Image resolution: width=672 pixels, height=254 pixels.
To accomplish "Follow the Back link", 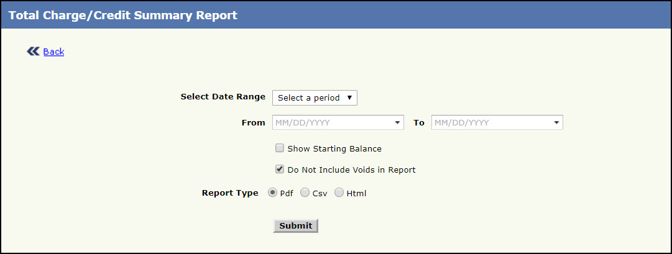I will (x=54, y=52).
